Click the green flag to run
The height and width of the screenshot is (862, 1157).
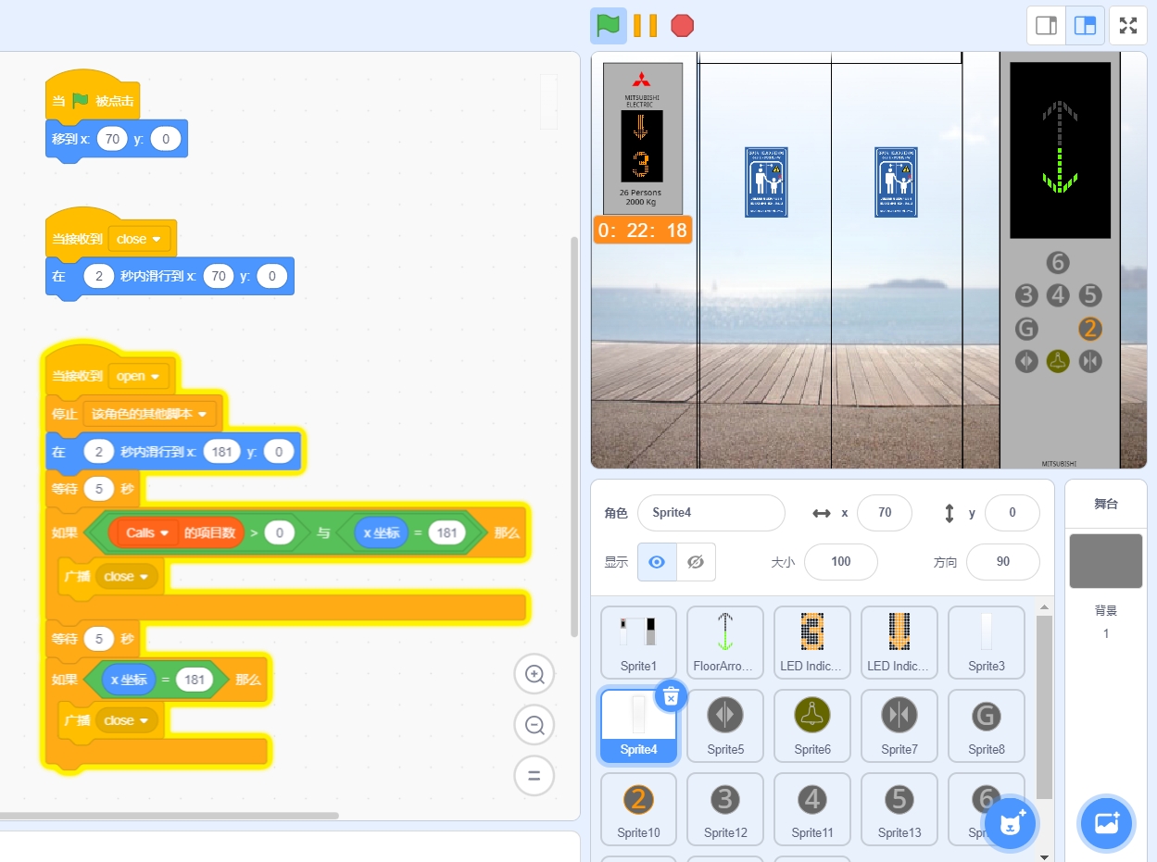pos(608,26)
